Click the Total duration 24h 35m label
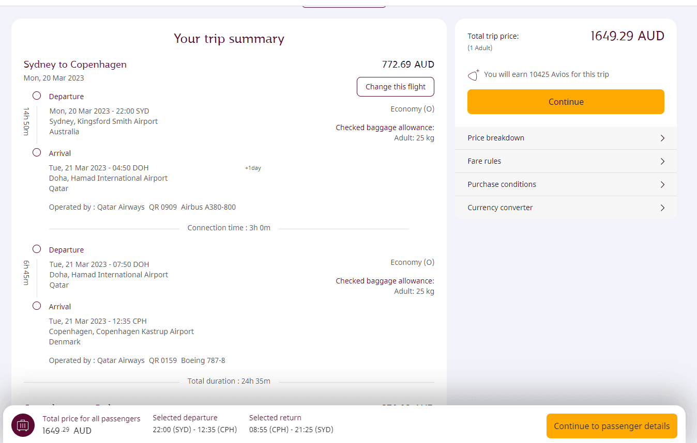 coord(229,381)
